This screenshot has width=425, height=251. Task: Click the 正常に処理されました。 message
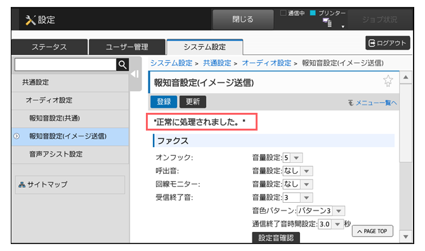coord(199,122)
